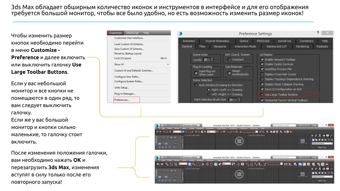Choose Bind to Space Warp in large-icon toolbar
The width and height of the screenshot is (340, 191).
(x=176, y=164)
